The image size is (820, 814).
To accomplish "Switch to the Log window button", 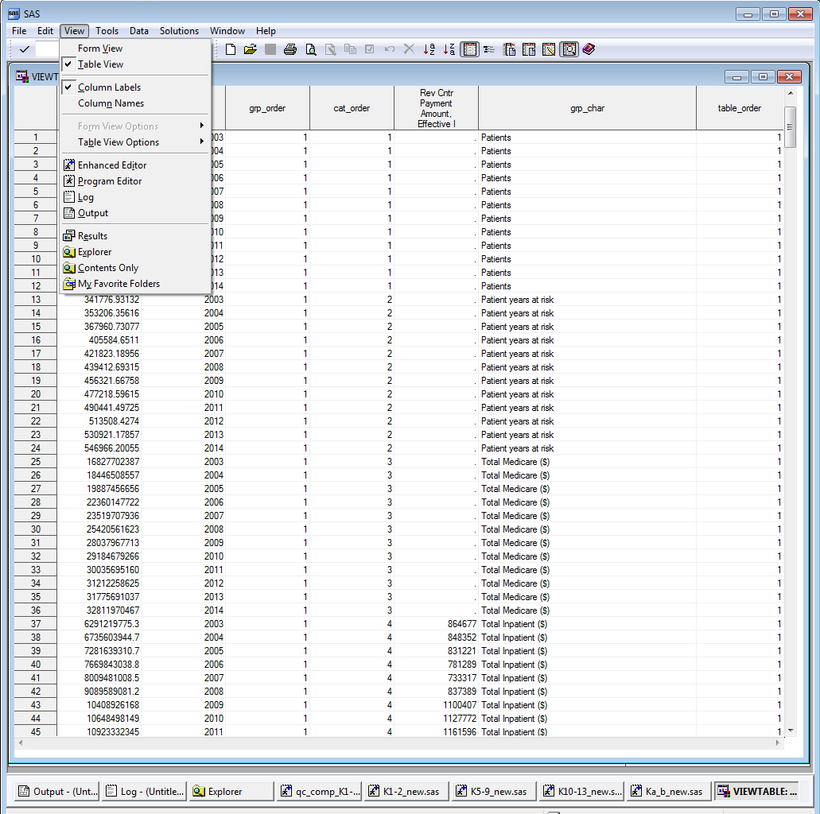I will click(x=145, y=791).
